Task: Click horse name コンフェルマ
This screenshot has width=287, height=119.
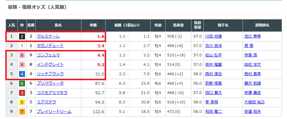Action: (x=49, y=55)
